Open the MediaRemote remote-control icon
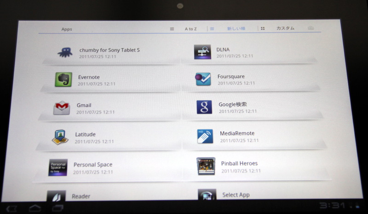This screenshot has height=214, width=368. point(205,136)
